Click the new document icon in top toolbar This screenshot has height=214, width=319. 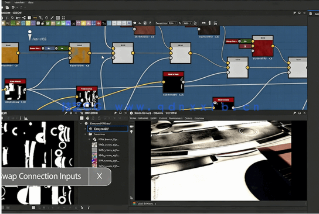click(7, 7)
